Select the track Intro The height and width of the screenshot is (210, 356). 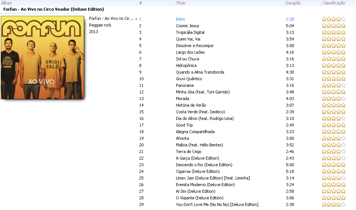(x=180, y=19)
